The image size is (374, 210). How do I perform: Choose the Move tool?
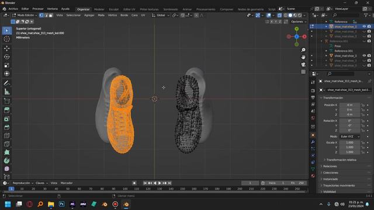[6, 48]
